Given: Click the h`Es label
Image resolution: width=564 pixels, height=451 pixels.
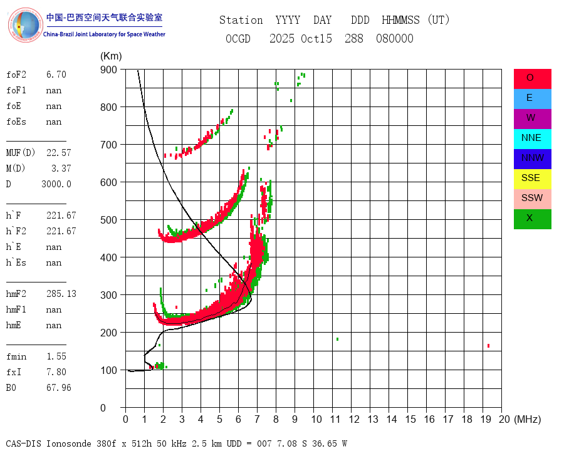Looking at the screenshot, I should (16, 262).
